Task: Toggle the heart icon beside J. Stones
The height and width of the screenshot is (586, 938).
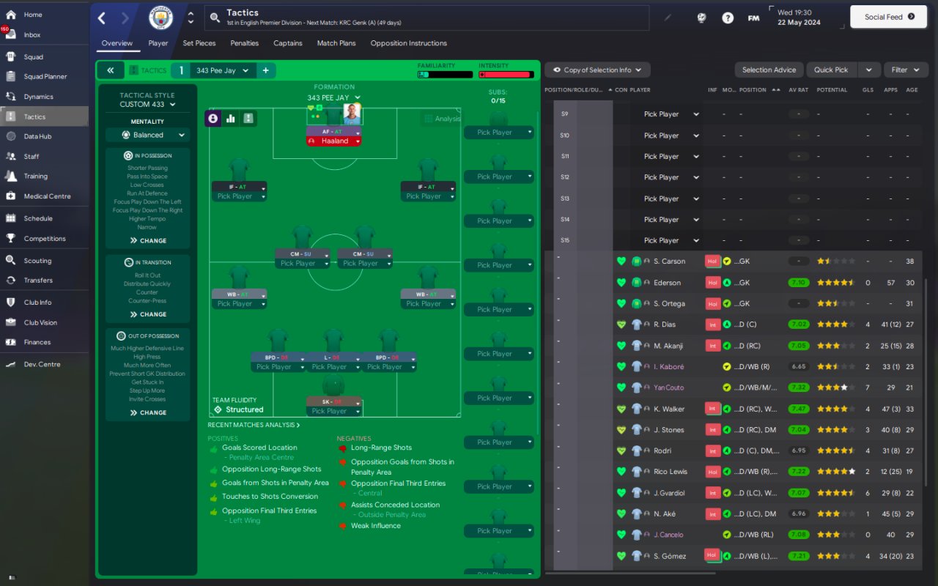Action: pyautogui.click(x=621, y=430)
